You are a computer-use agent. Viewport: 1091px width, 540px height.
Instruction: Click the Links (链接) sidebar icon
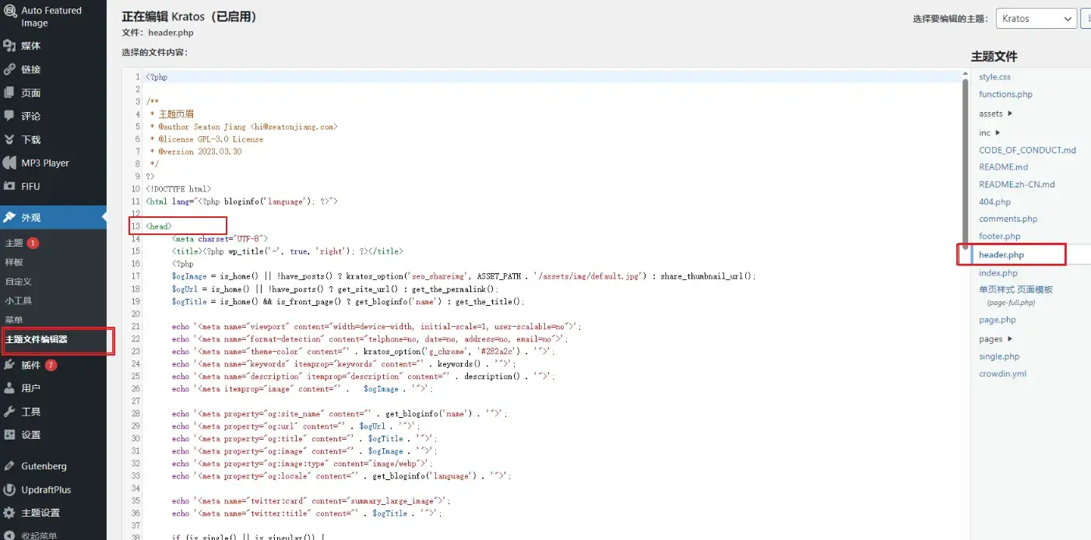[9, 69]
